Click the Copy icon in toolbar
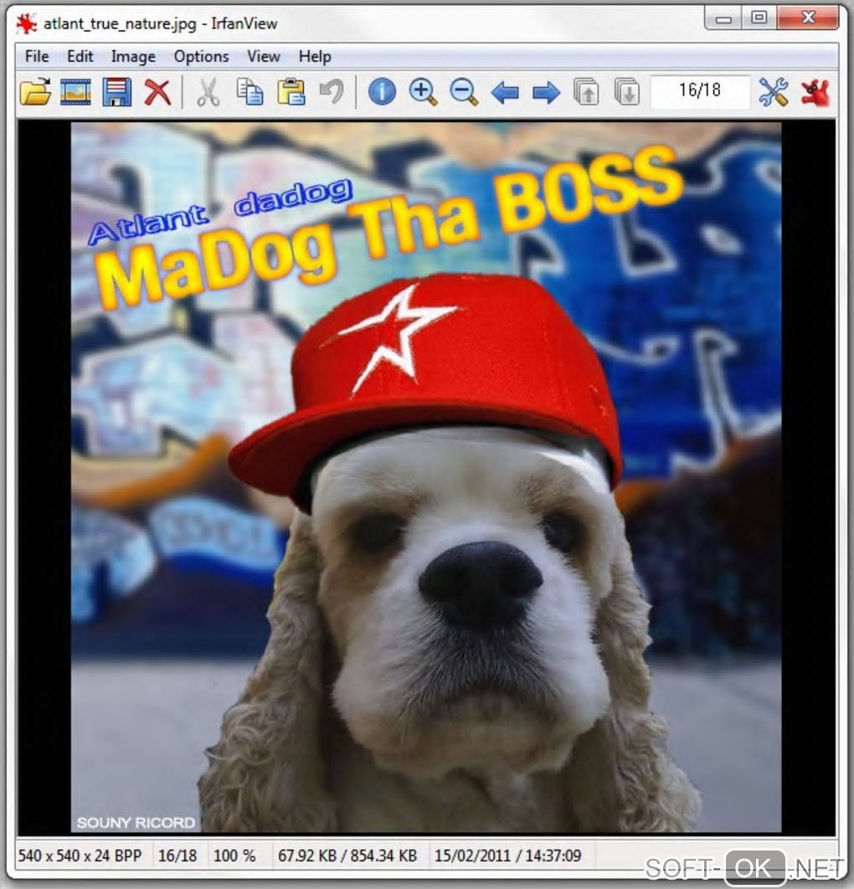Image resolution: width=854 pixels, height=889 pixels. [250, 92]
